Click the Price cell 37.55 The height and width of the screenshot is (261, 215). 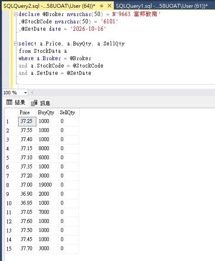27,131
